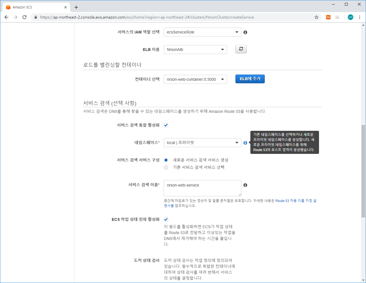Open the ecsServiceRole IAM role dropdown

(203, 32)
